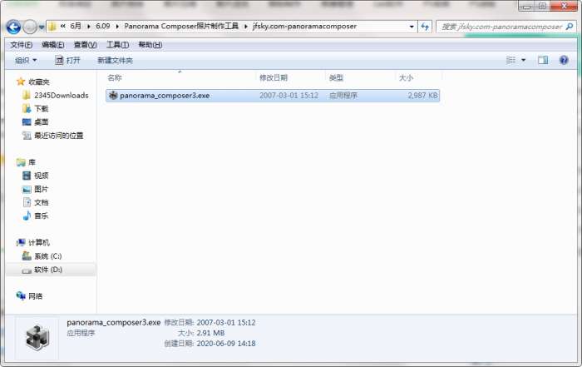The height and width of the screenshot is (367, 582).
Task: Open address bar history dropdown
Action: tap(412, 27)
